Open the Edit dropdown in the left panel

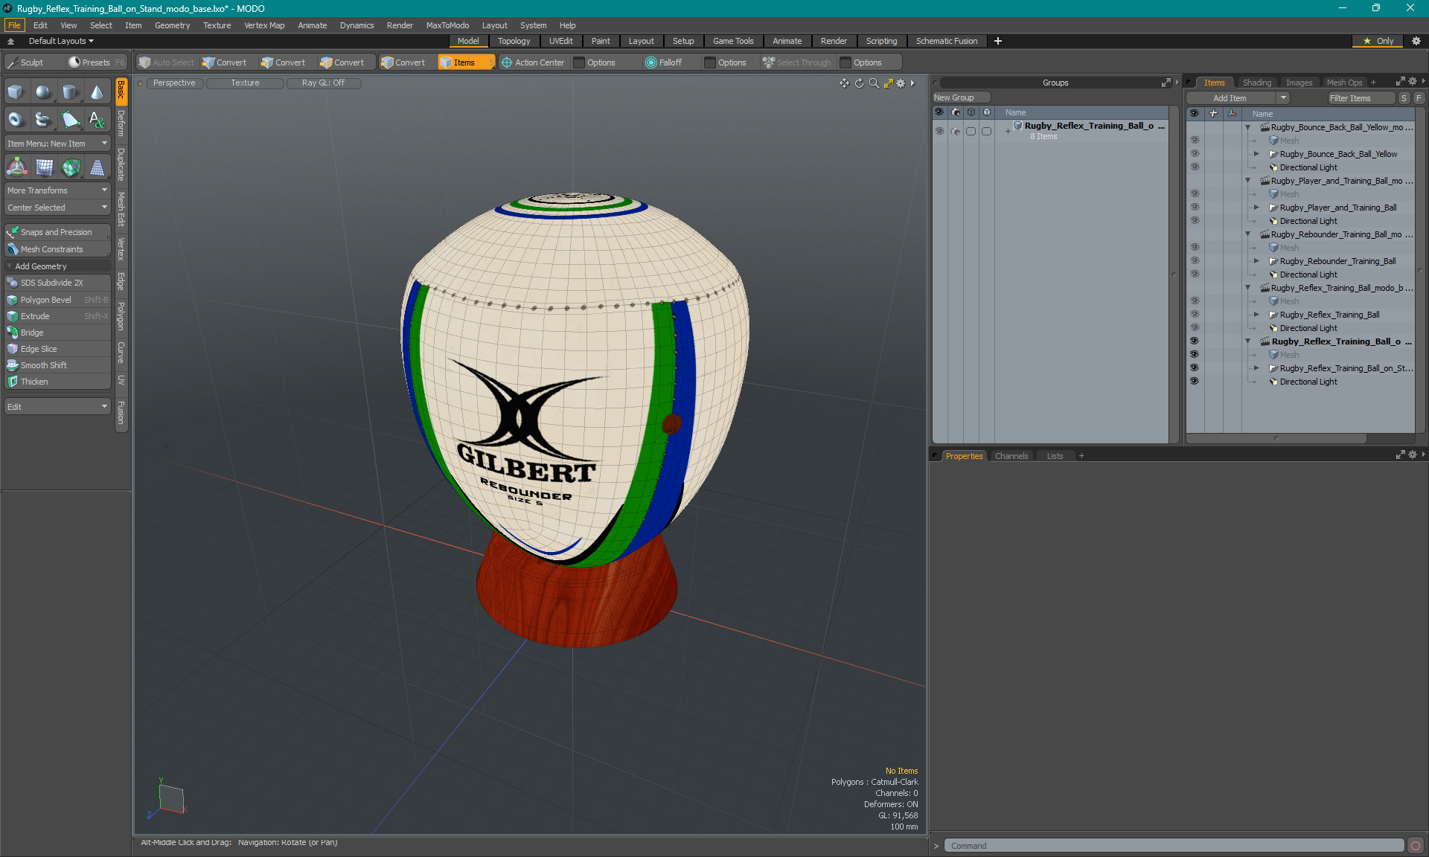coord(57,407)
